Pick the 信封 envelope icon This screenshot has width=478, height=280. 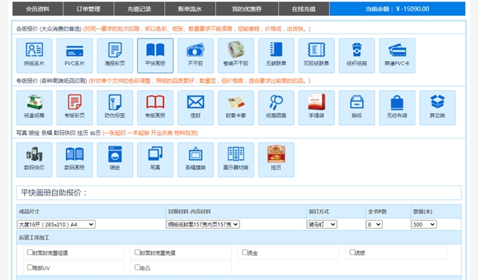click(x=196, y=108)
